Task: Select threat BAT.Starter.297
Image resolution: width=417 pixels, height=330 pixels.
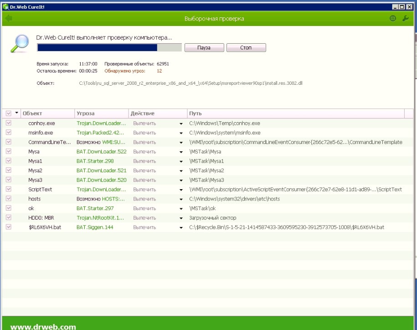Action: coord(95,208)
